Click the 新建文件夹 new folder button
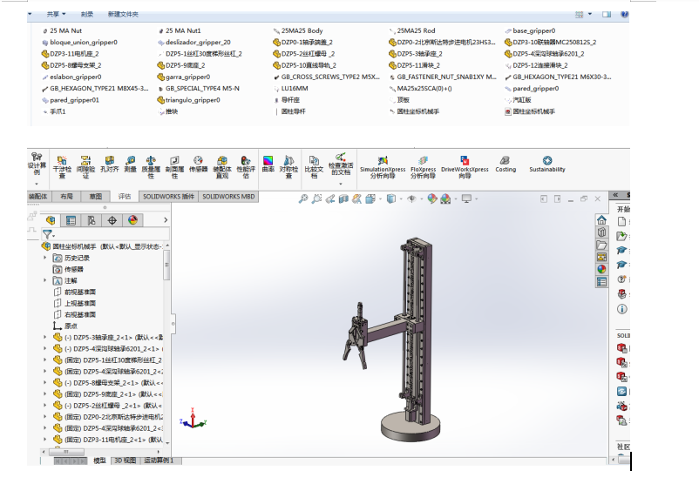699x484 pixels. 123,15
